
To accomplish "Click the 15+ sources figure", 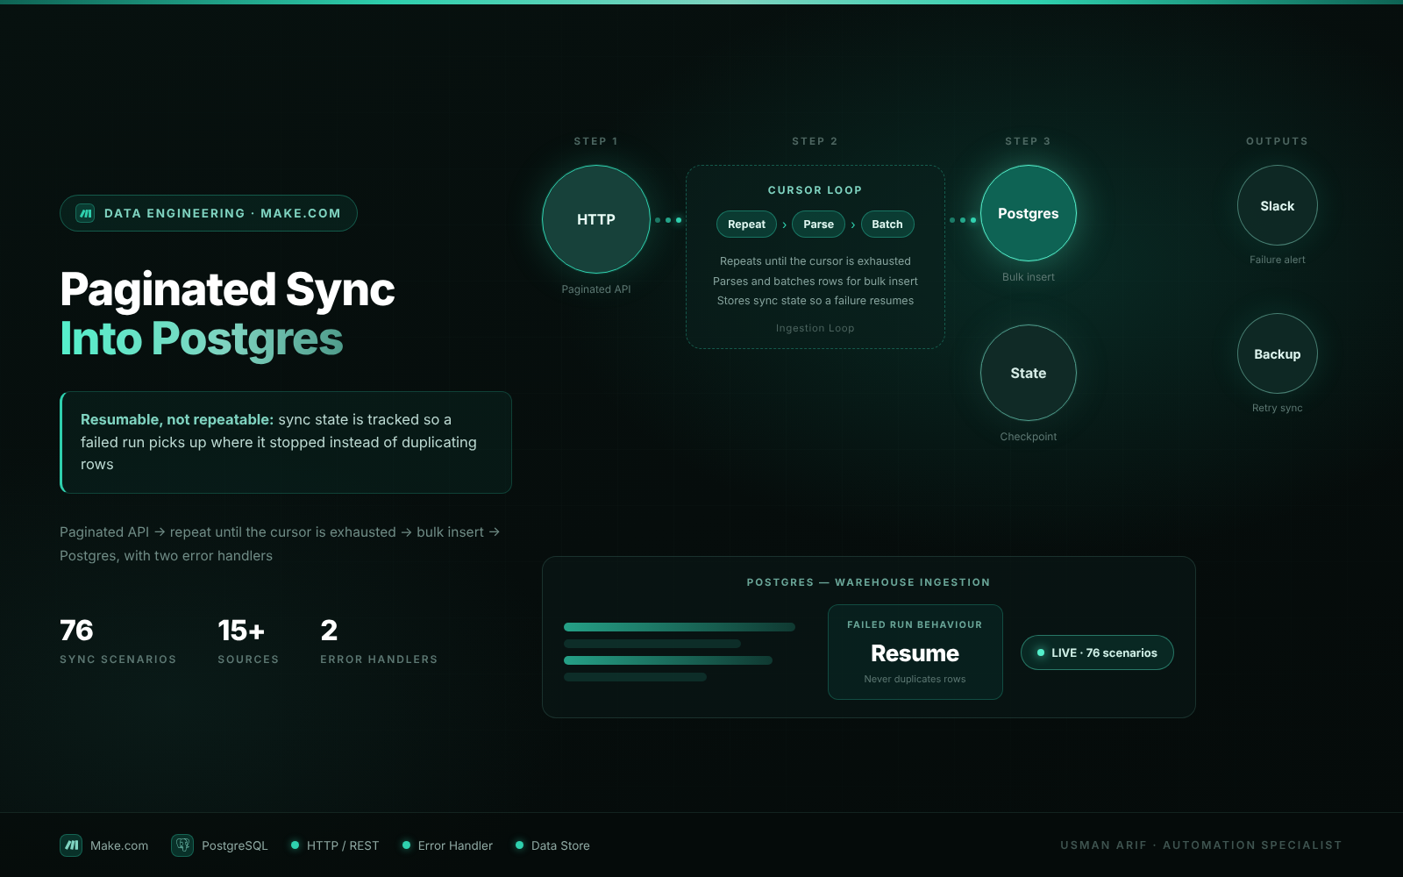I will click(x=241, y=631).
